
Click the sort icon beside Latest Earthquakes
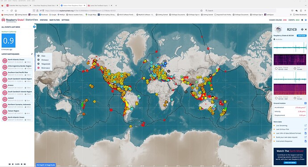[32, 54]
